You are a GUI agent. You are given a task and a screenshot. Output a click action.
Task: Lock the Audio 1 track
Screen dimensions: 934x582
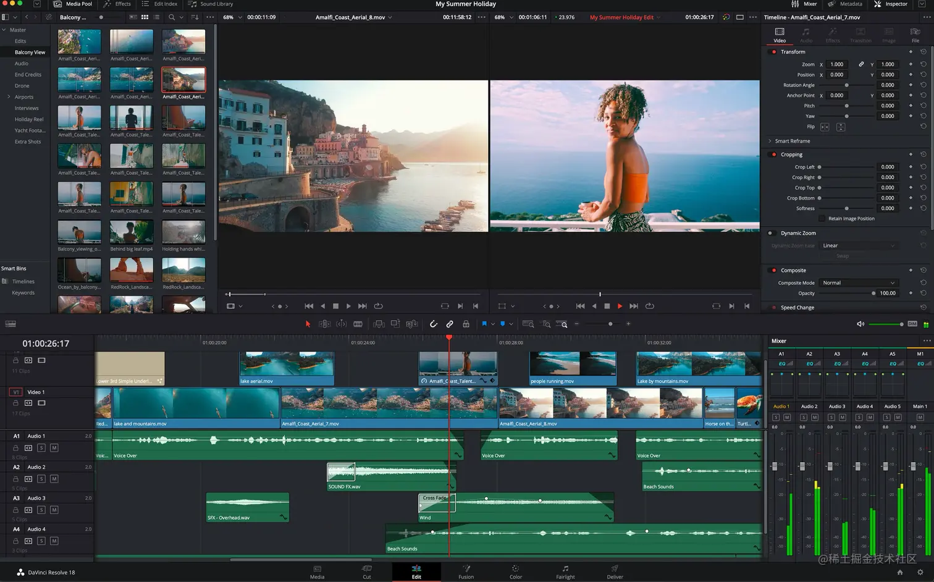pos(15,448)
